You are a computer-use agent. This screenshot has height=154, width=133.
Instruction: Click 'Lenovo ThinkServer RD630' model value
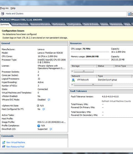click(50, 53)
